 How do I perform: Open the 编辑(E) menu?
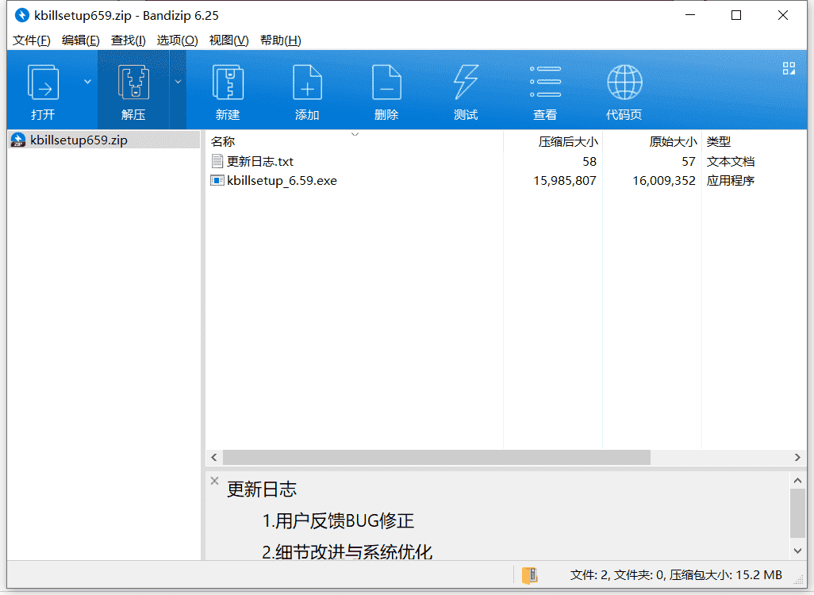point(80,40)
